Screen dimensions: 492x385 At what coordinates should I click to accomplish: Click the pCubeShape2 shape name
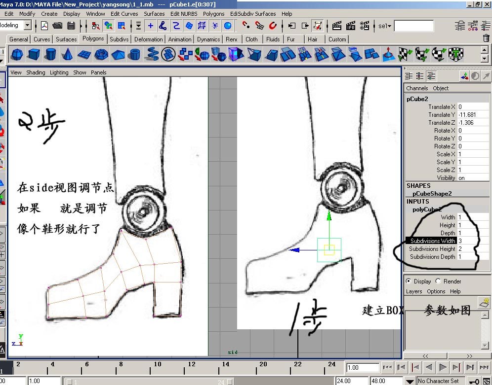pos(432,194)
